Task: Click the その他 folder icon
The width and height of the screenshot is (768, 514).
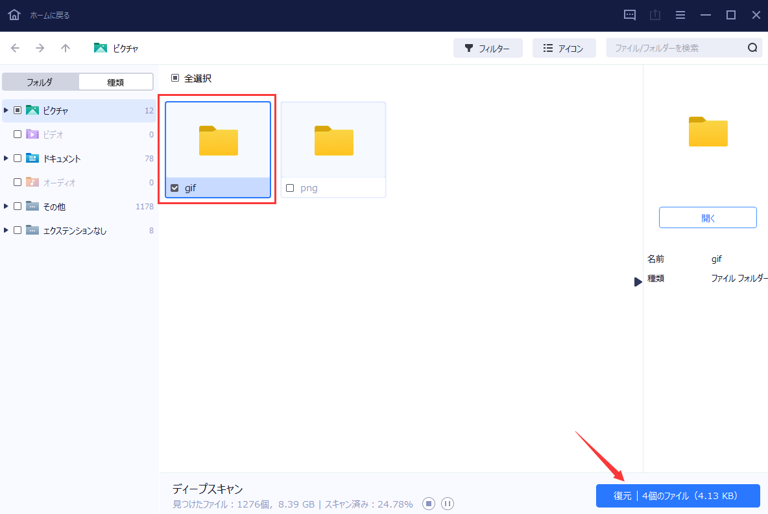Action: click(32, 206)
